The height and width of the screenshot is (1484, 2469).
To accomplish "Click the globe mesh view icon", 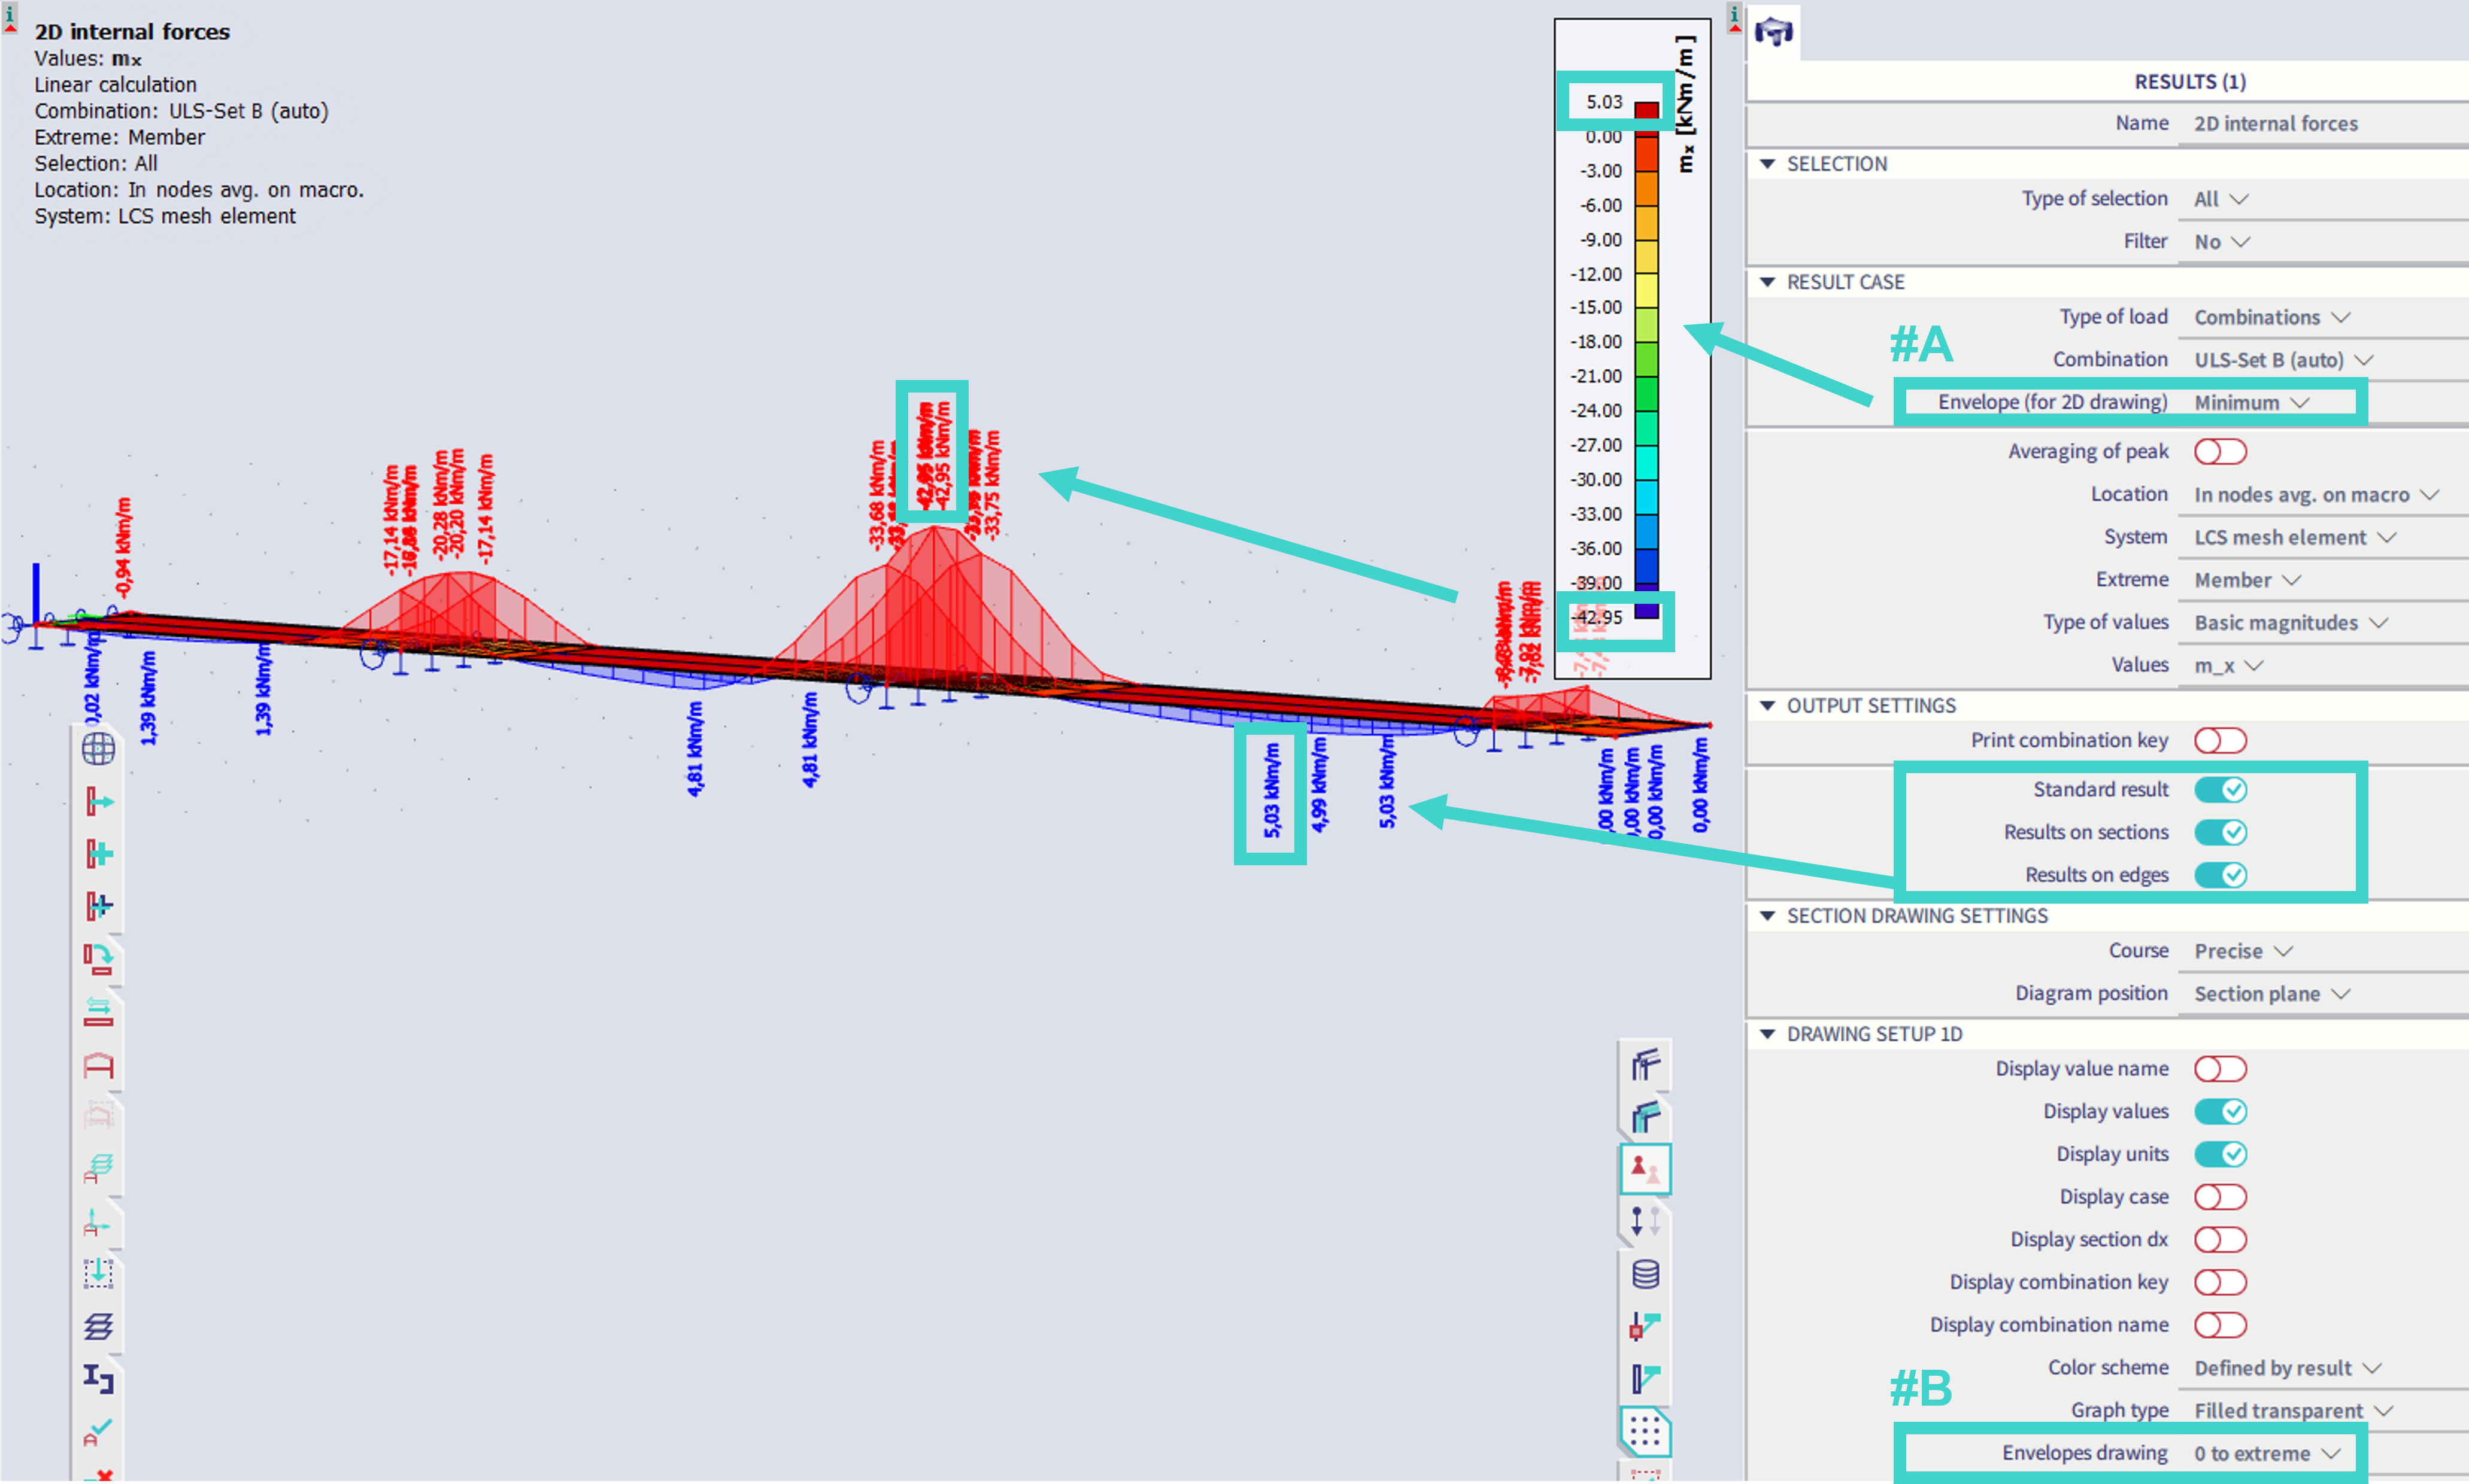I will point(98,748).
